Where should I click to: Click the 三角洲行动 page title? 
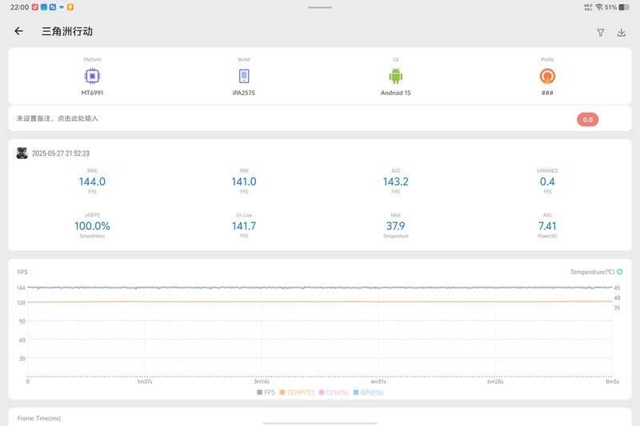tap(67, 32)
